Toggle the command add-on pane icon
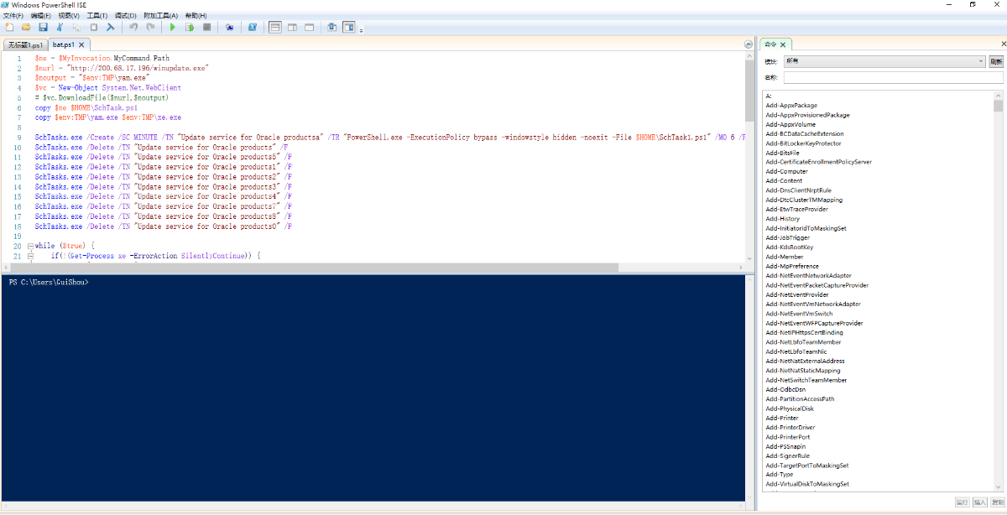The image size is (1007, 515). (x=349, y=28)
